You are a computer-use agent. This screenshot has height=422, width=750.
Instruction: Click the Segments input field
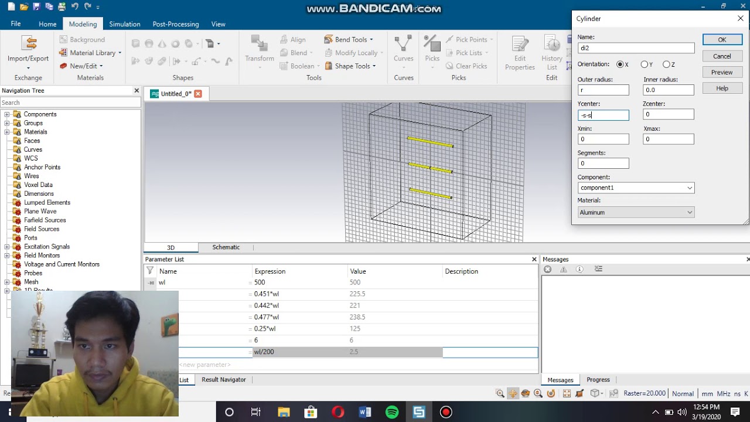point(603,164)
